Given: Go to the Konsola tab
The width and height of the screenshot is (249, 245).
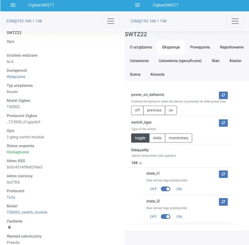Looking at the screenshot, I should [x=157, y=74].
